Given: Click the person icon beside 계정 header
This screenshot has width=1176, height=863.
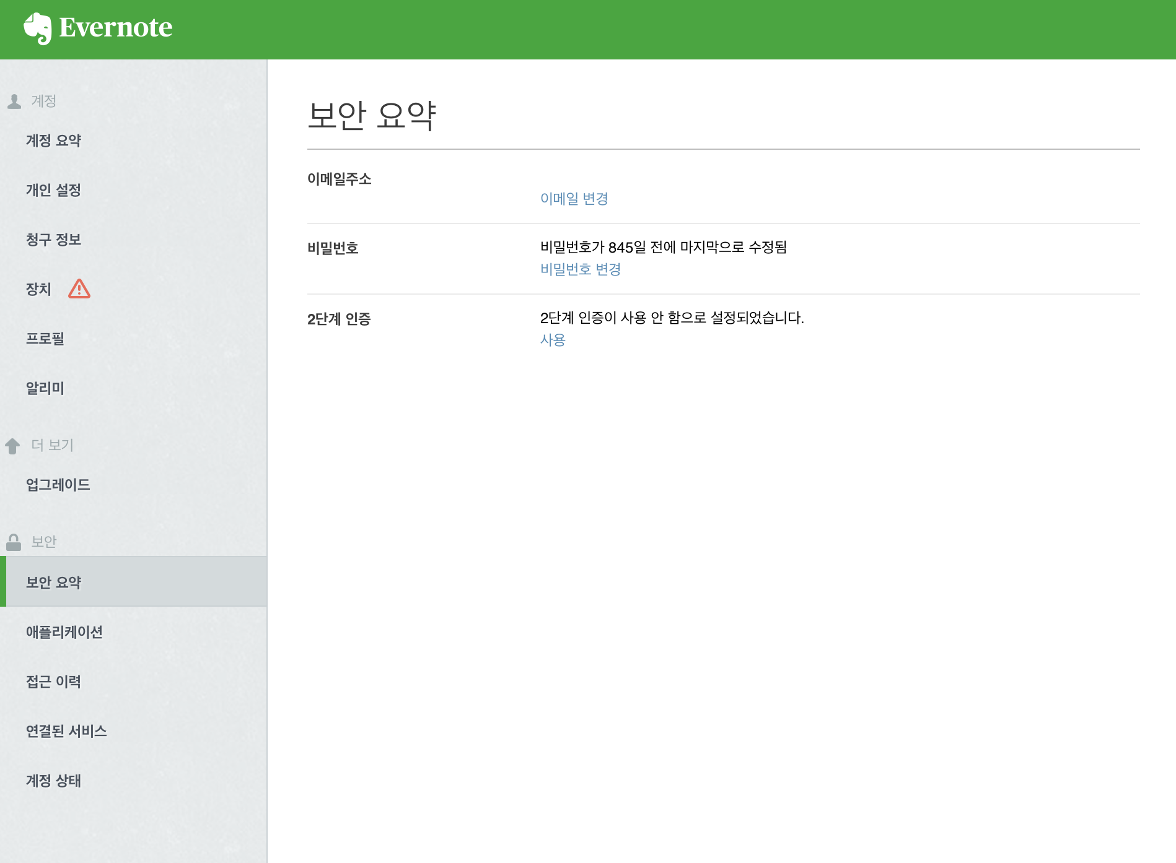Looking at the screenshot, I should click(14, 101).
